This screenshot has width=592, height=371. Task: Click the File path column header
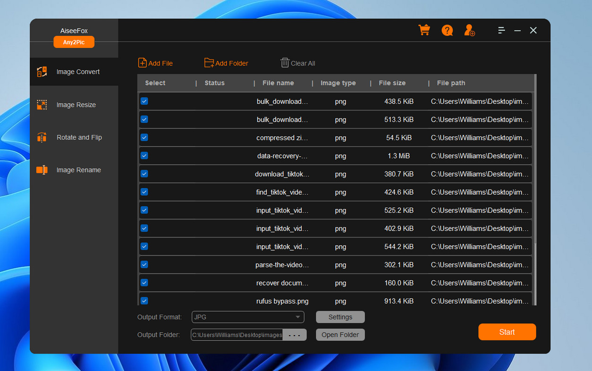click(x=451, y=83)
